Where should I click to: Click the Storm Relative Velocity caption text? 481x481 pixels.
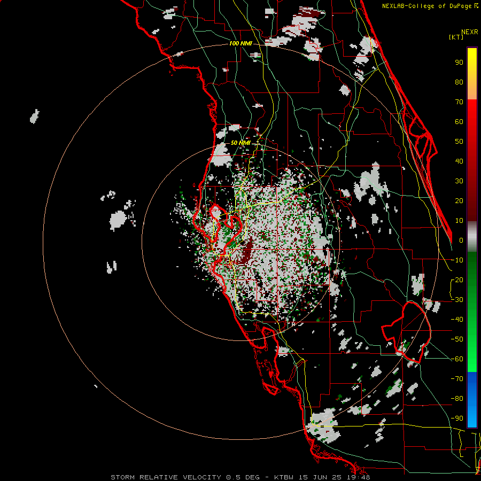(x=240, y=477)
